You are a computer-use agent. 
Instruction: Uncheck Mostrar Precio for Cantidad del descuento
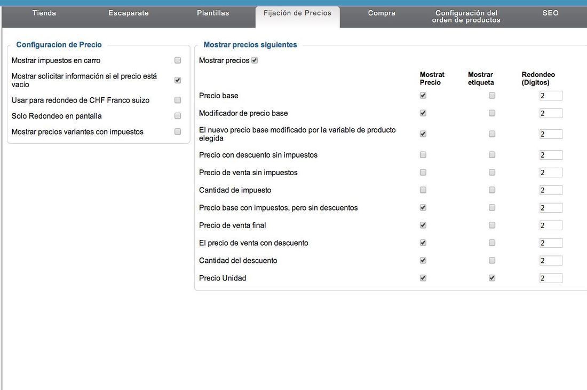point(423,260)
